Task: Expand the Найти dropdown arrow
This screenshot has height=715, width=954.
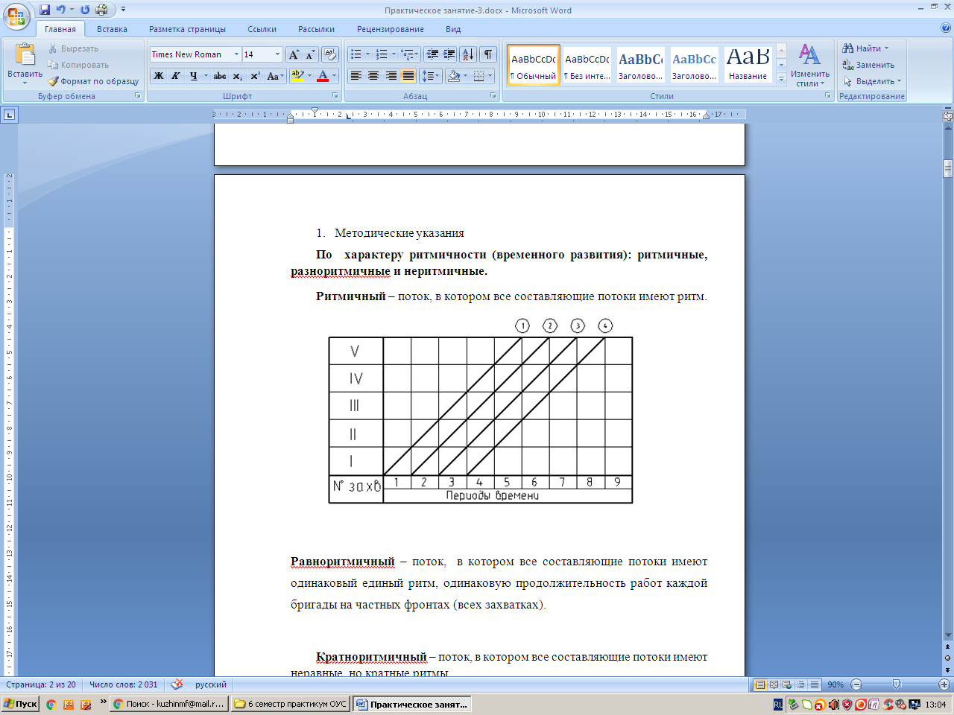Action: [x=886, y=48]
